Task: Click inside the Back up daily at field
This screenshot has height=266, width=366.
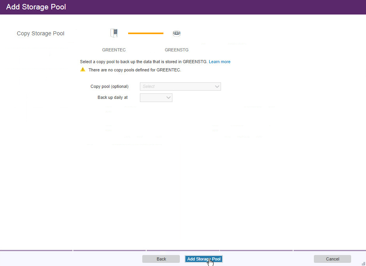Action: click(x=152, y=98)
